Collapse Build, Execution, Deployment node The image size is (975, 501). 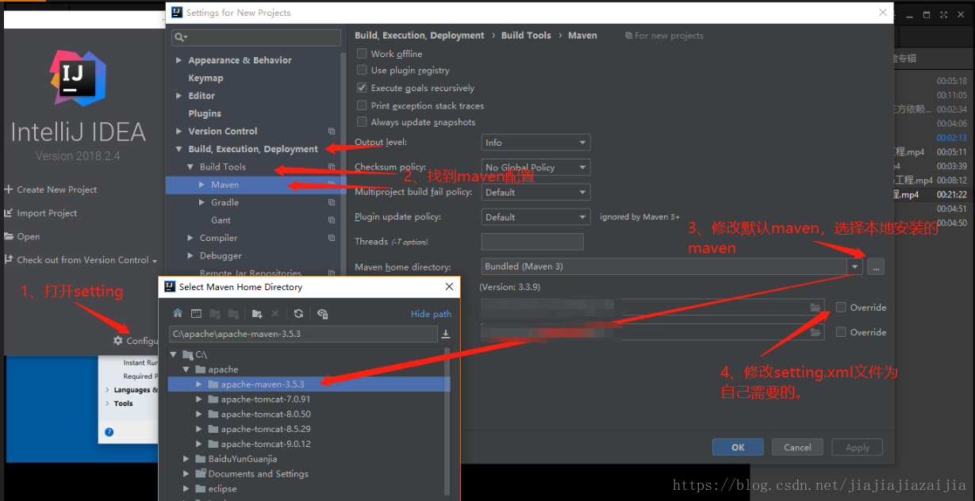pos(179,149)
